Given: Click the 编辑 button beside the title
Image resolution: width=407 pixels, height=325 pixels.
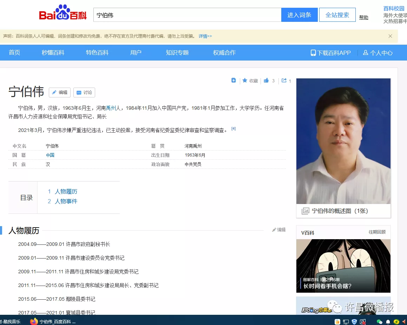Looking at the screenshot, I should [60, 93].
